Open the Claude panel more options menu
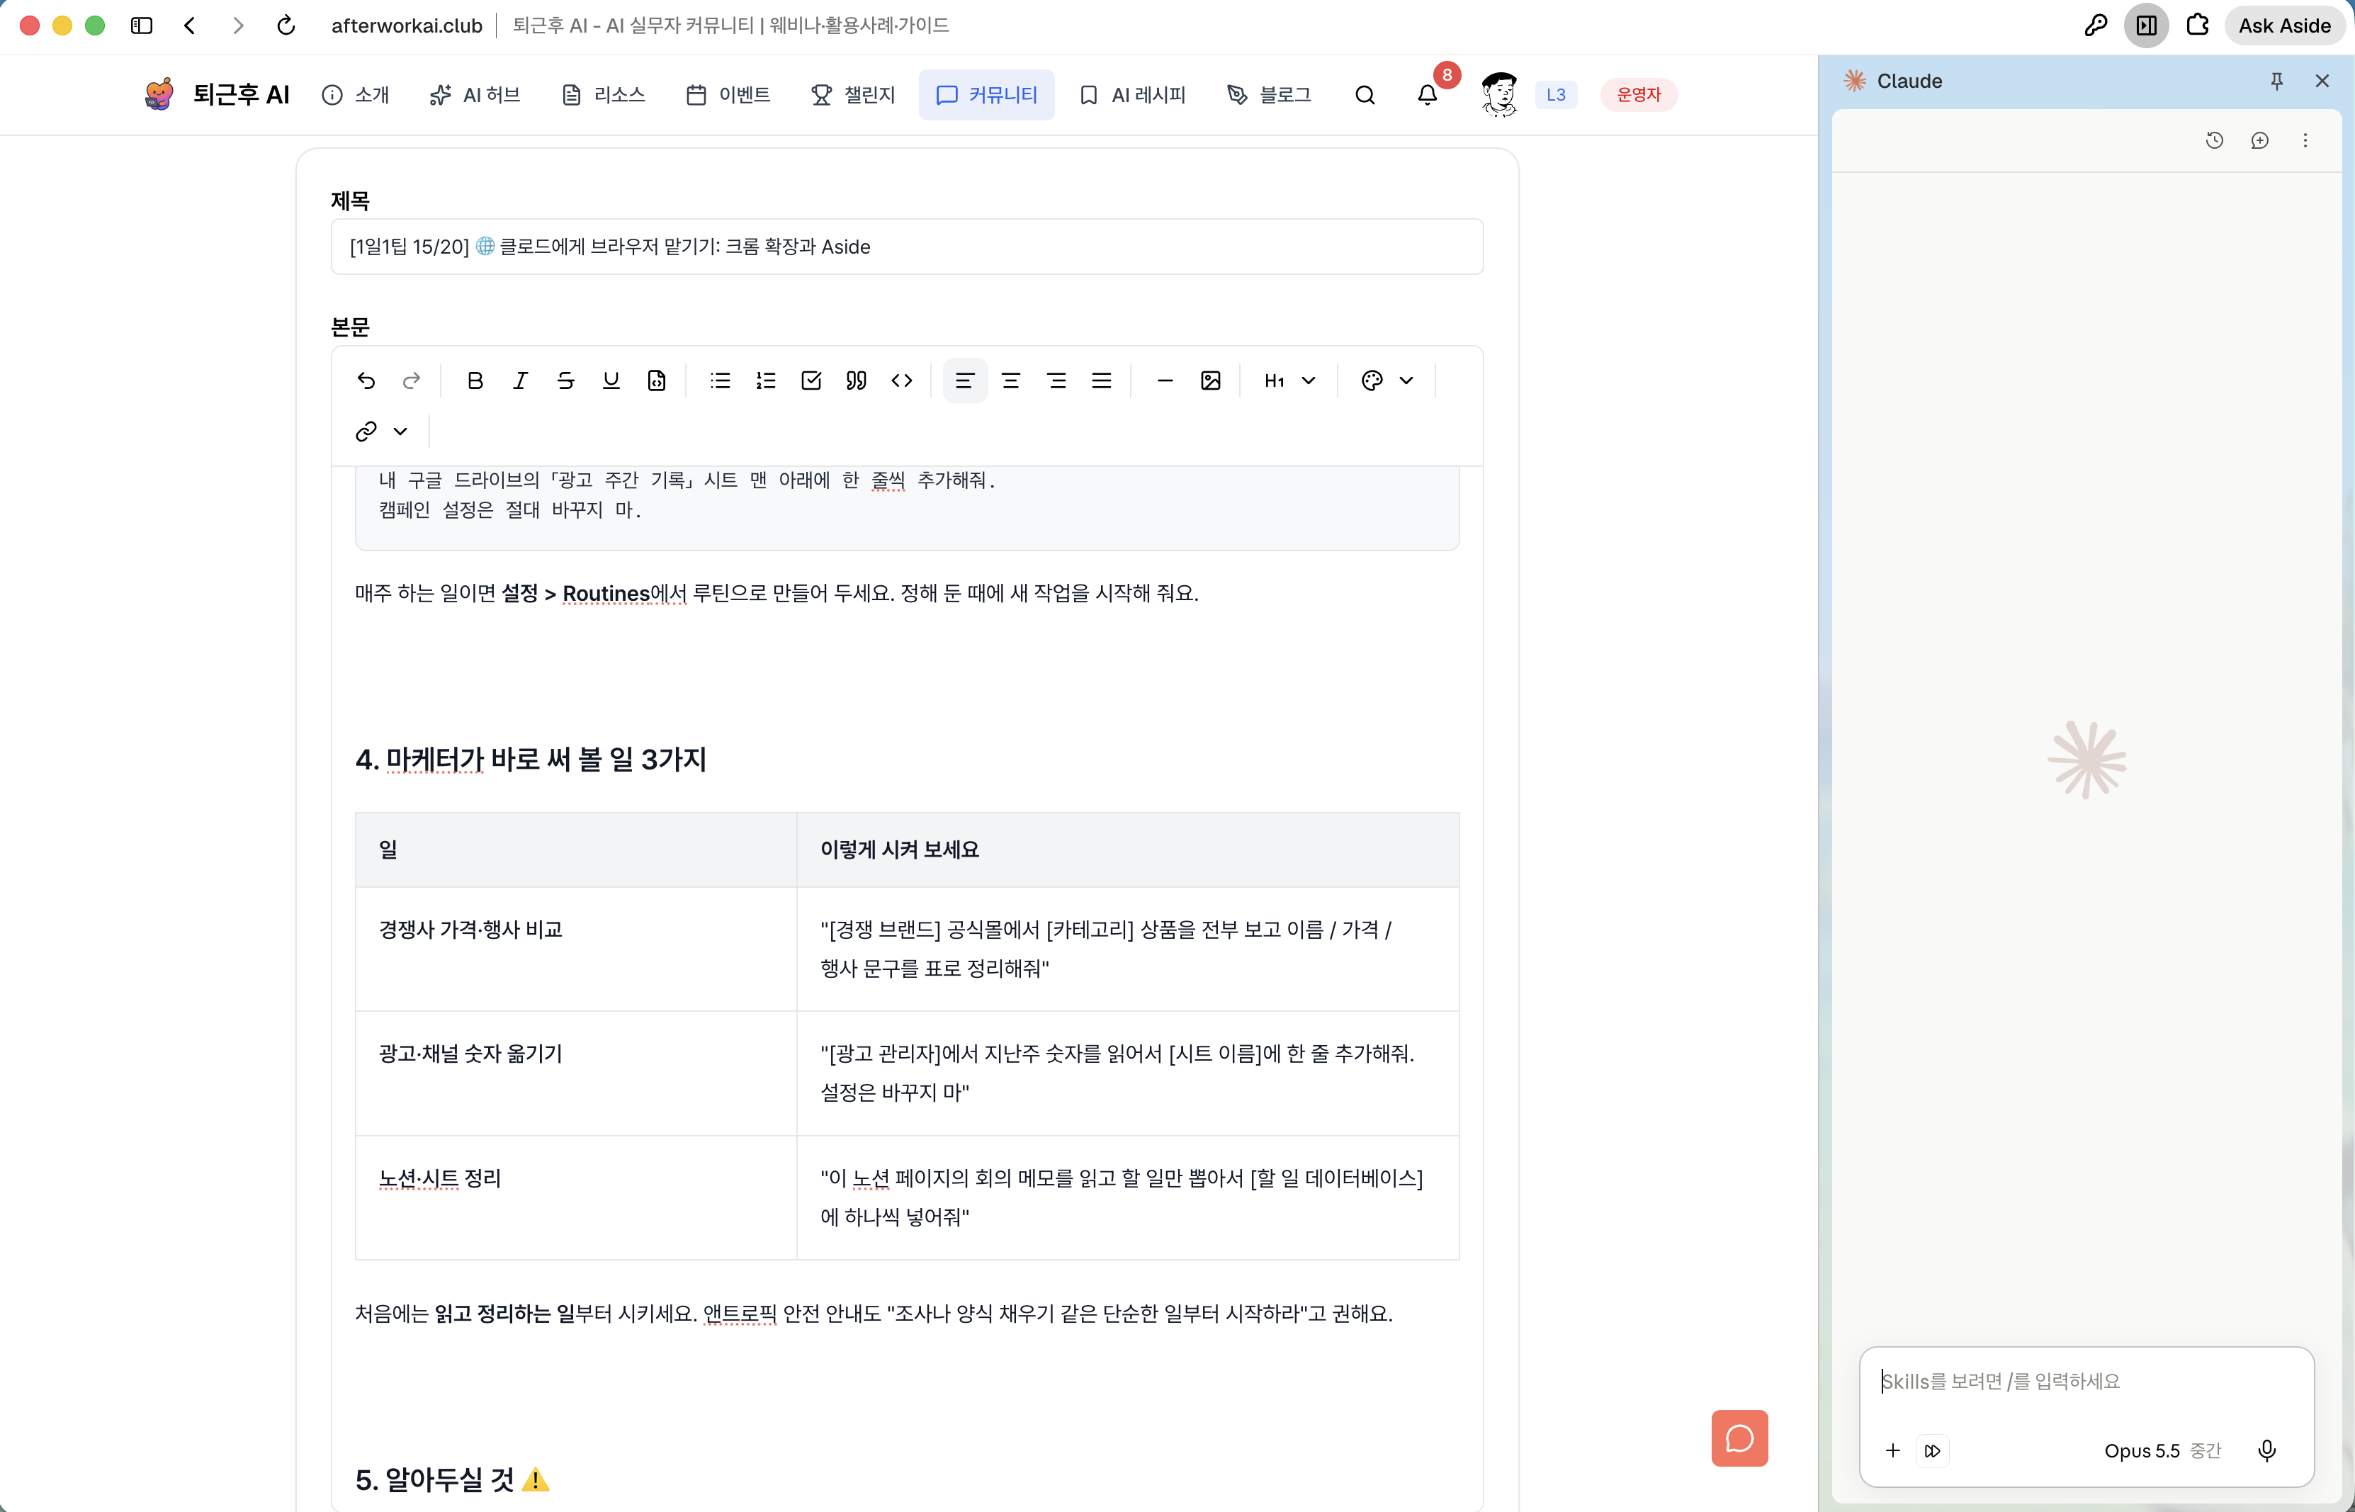 coord(2305,140)
